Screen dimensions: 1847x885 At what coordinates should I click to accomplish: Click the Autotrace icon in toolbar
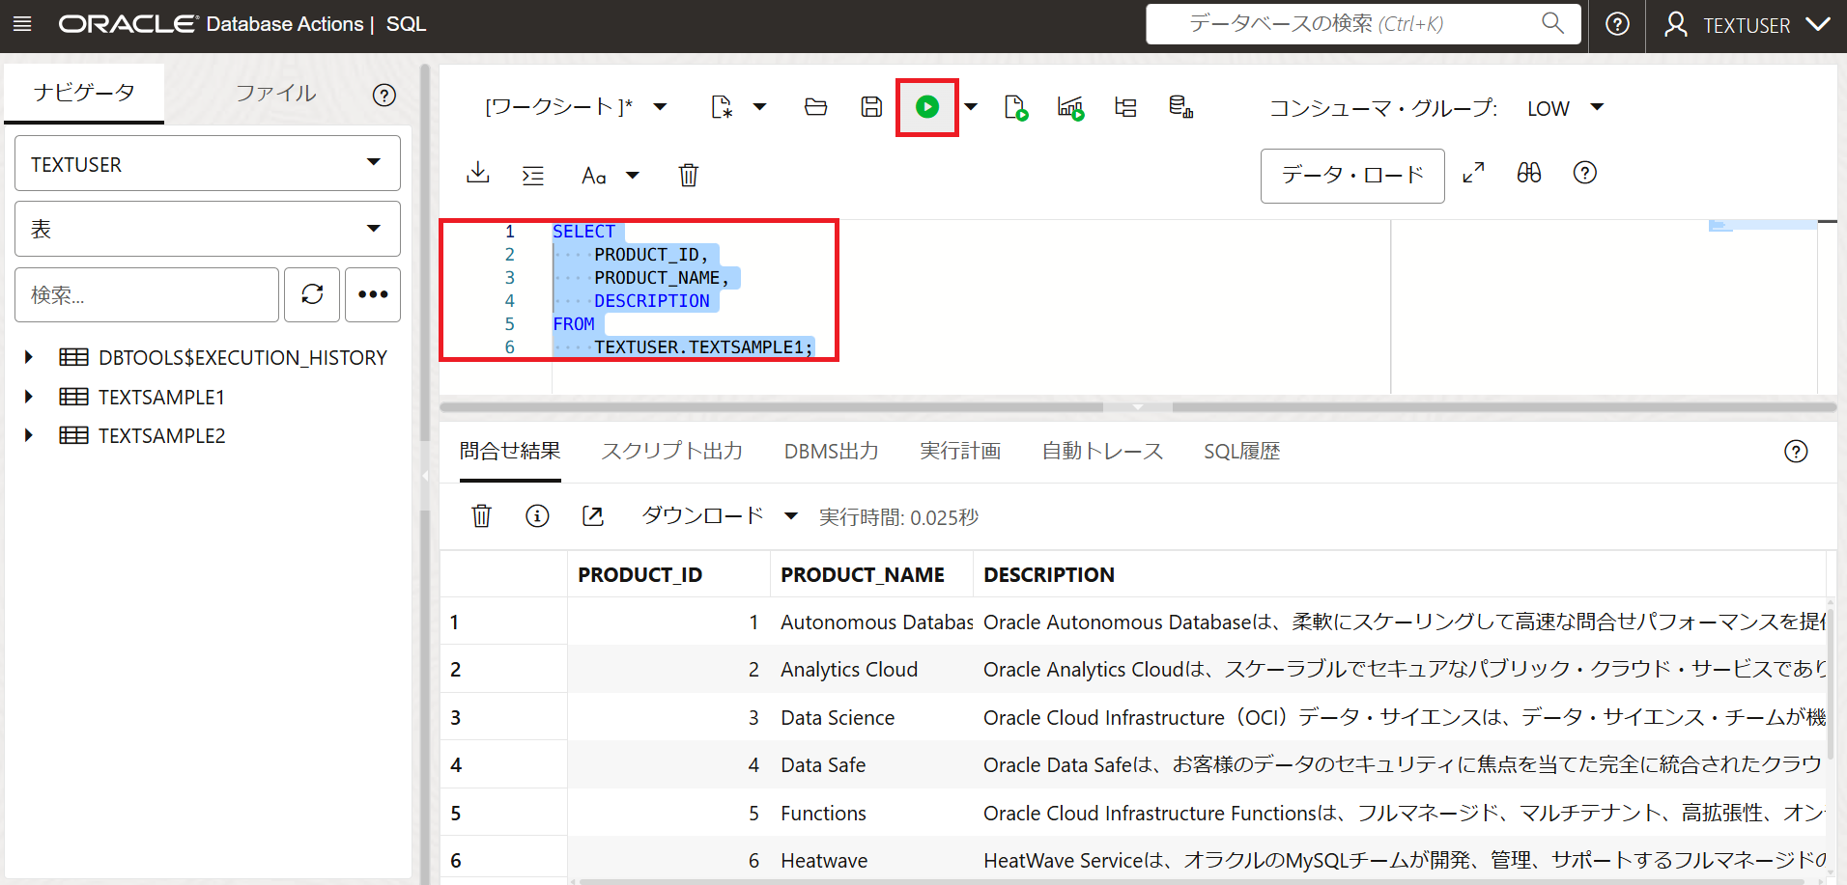[1070, 107]
